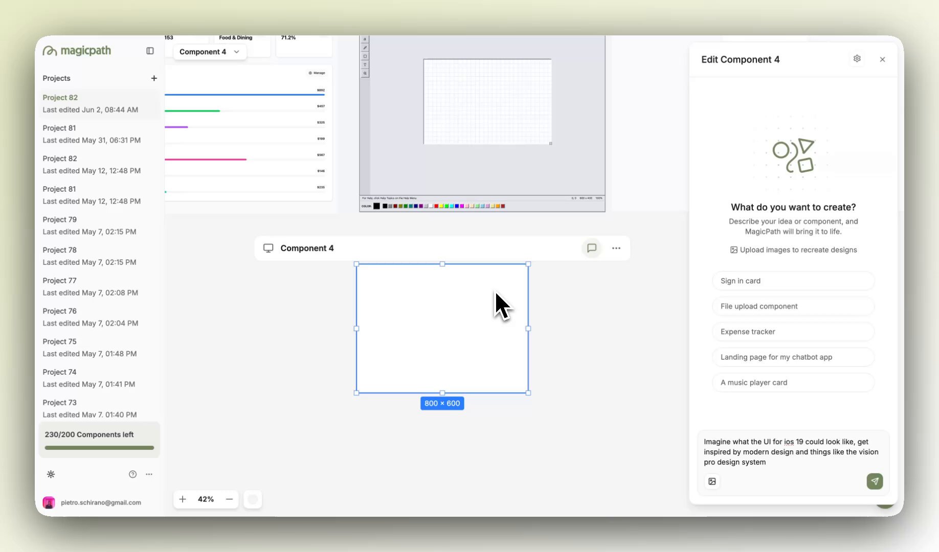Click the Manage button in expense component
This screenshot has height=552, width=939.
(317, 73)
